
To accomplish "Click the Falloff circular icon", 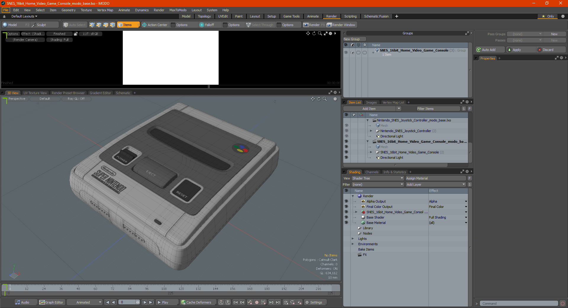I will pos(202,25).
